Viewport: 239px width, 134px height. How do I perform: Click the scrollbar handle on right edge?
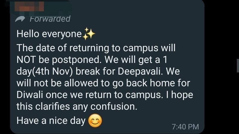pyautogui.click(x=238, y=66)
